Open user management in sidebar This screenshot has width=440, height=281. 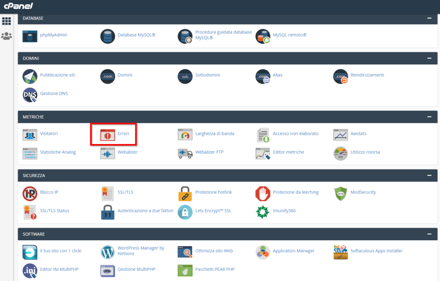(x=6, y=36)
